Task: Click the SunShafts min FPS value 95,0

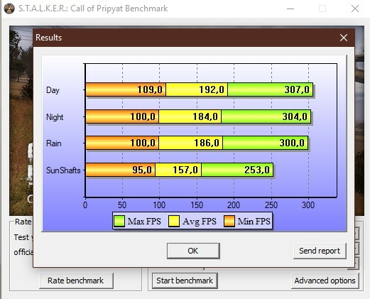Action: point(142,170)
